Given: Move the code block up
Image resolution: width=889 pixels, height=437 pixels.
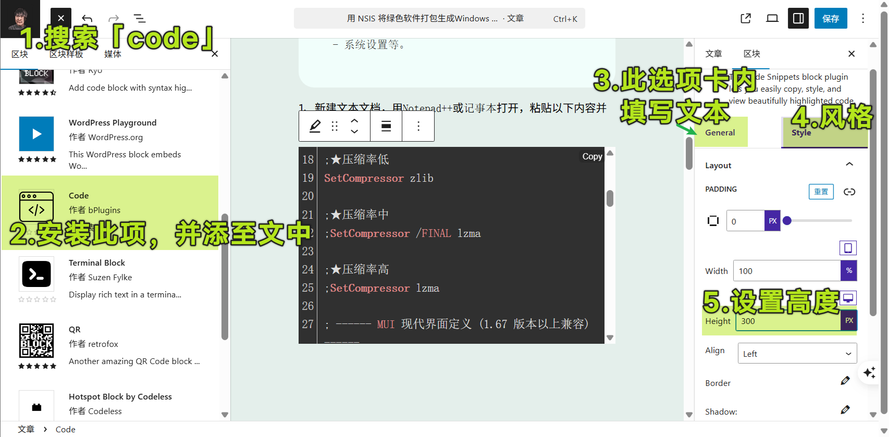Looking at the screenshot, I should pyautogui.click(x=354, y=121).
